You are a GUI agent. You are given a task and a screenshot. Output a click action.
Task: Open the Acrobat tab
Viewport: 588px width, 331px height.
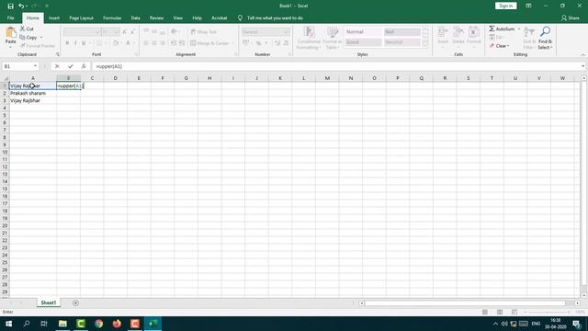(x=220, y=18)
